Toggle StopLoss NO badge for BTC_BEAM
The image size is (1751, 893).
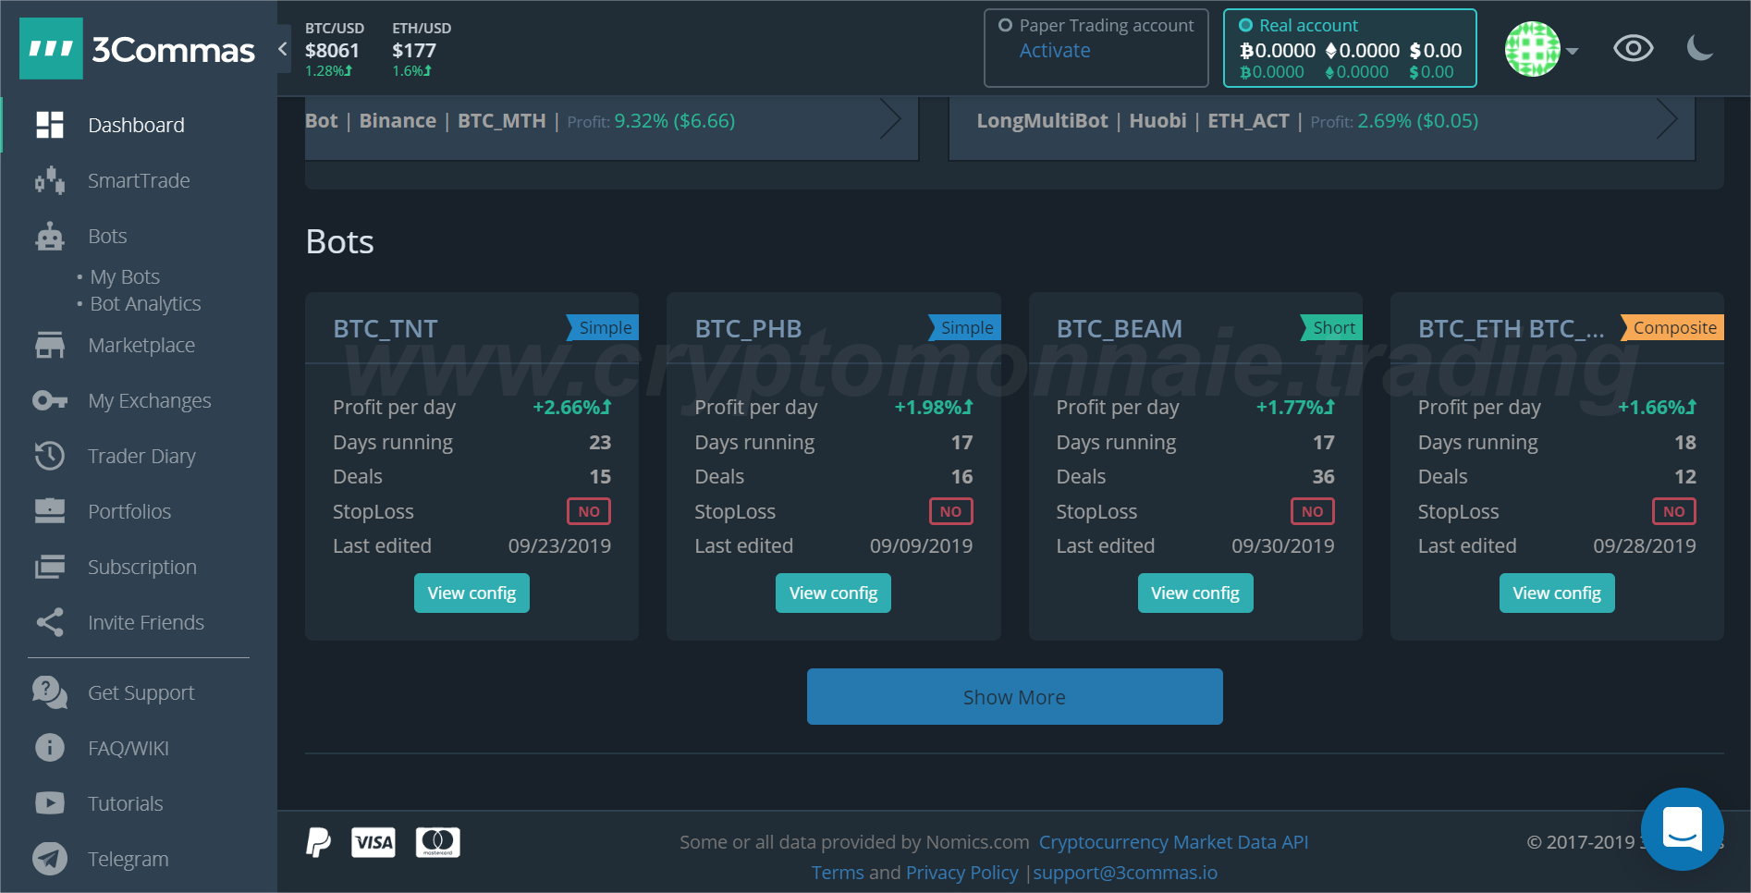click(x=1312, y=511)
